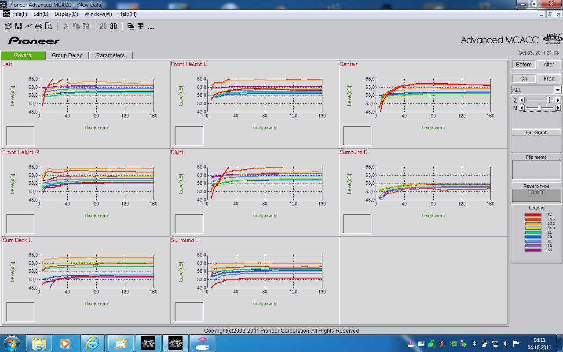Click the line graph receive-data icon
This screenshot has width=563, height=352.
29,26
